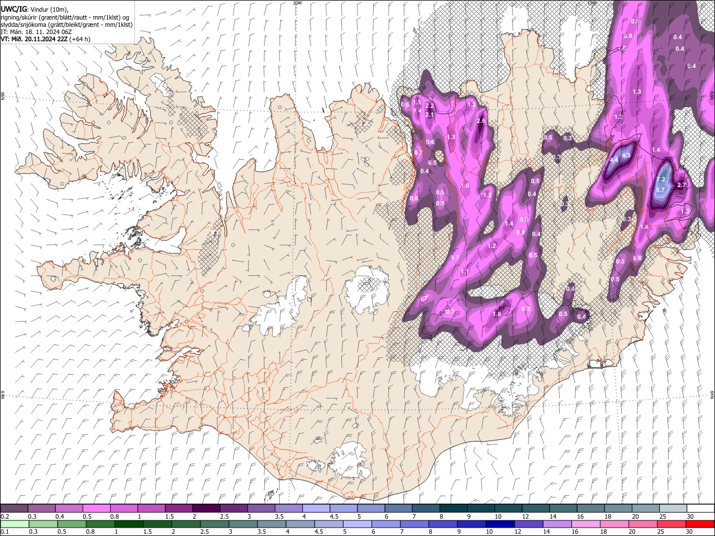Click the 20W longitude label at the top edge
Image resolution: width=715 pixels, height=536 pixels.
(x=297, y=3)
